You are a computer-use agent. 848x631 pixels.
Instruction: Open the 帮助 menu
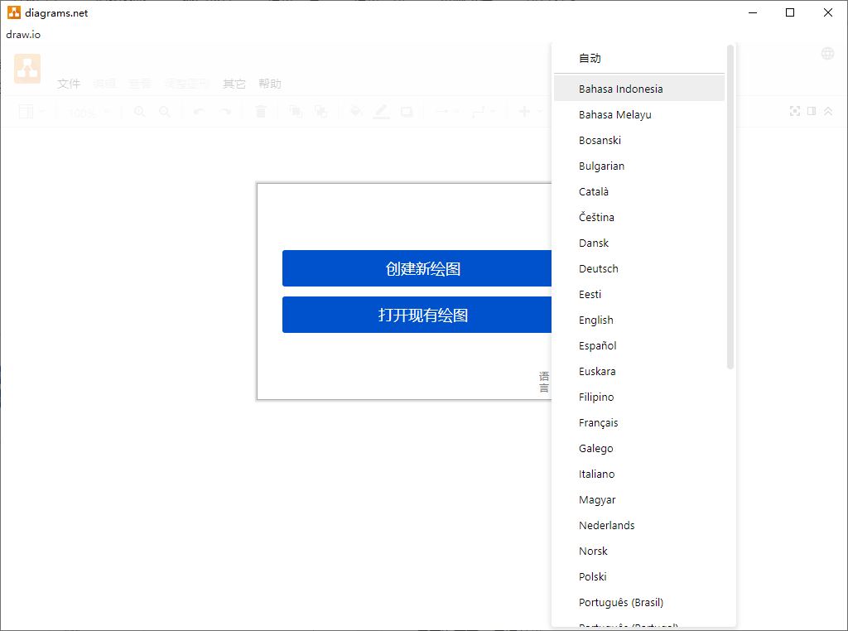pyautogui.click(x=269, y=83)
